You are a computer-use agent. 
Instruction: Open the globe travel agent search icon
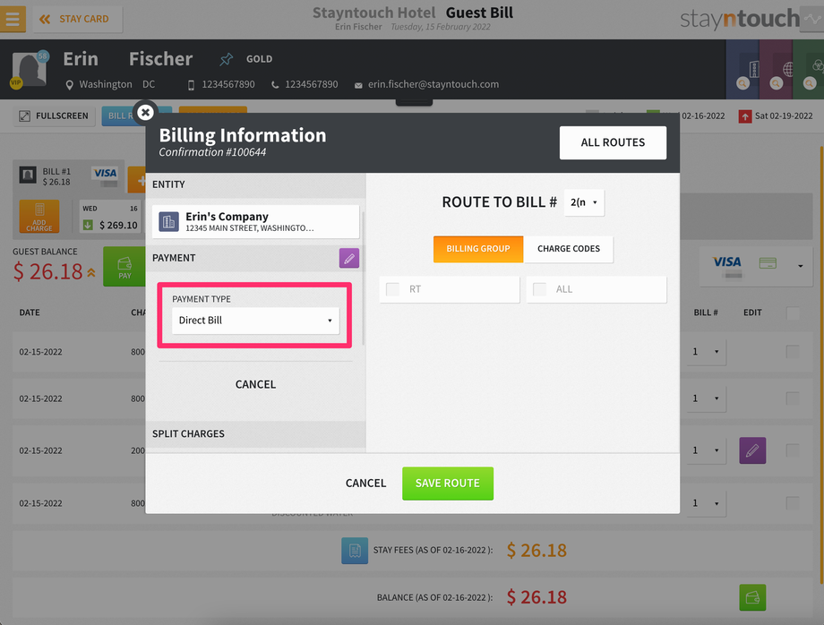click(x=776, y=70)
